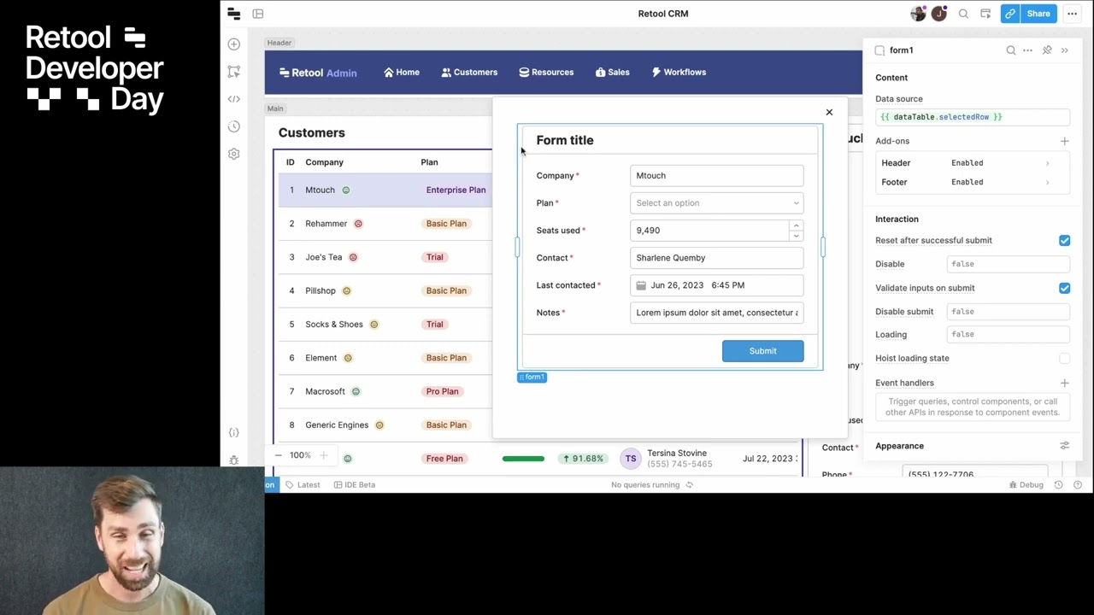Click the Form title heading
The height and width of the screenshot is (615, 1094).
point(565,140)
